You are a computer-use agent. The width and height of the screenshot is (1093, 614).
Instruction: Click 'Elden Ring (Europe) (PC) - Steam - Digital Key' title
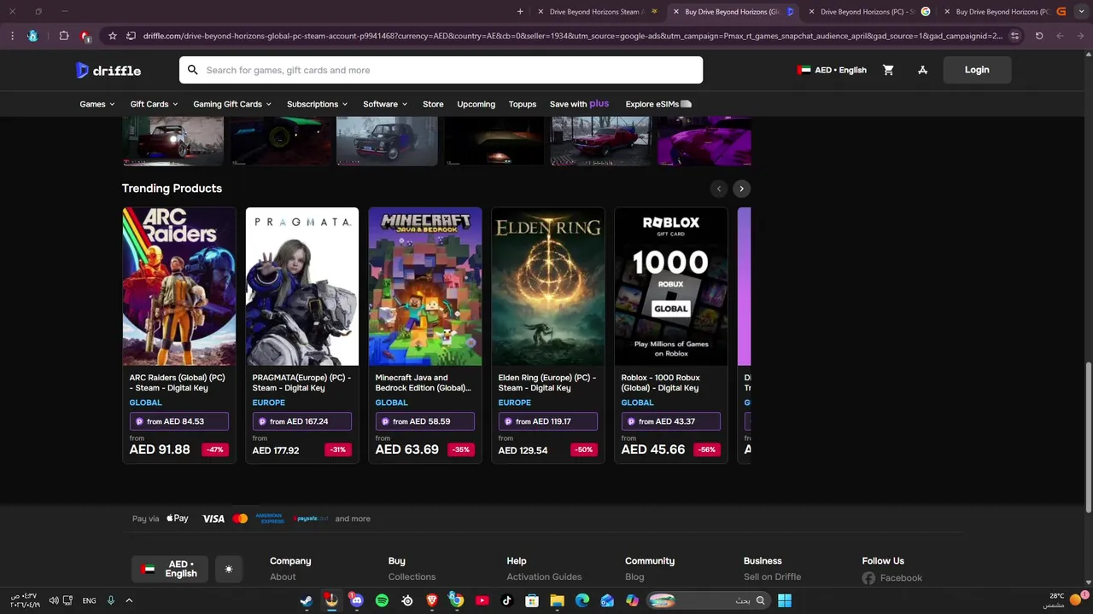pyautogui.click(x=547, y=383)
